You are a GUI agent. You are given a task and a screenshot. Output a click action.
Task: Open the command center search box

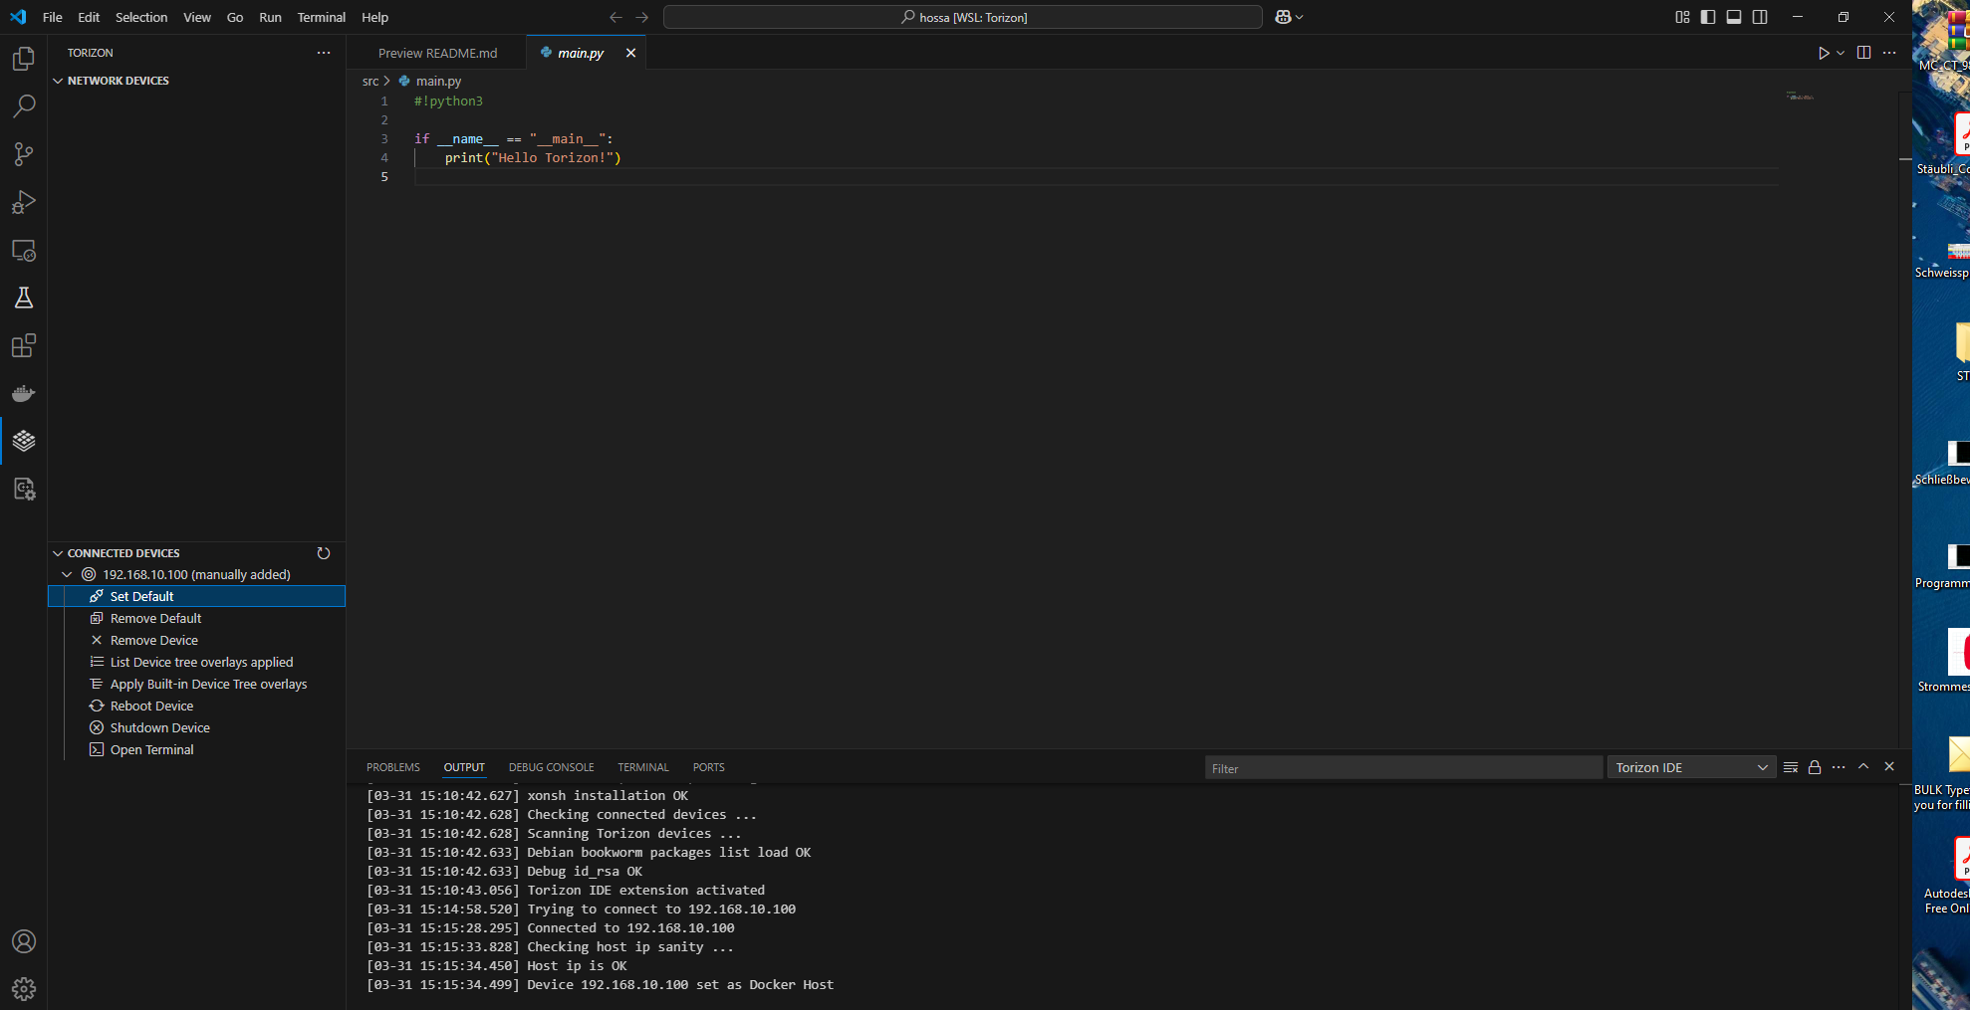[963, 17]
